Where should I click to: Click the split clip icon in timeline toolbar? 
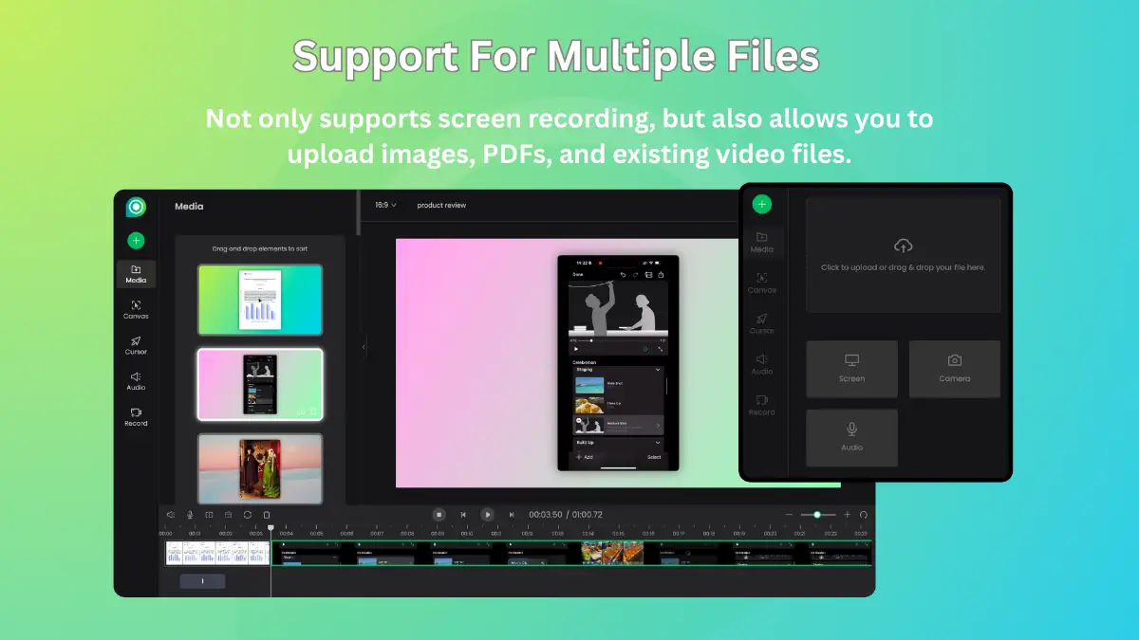tap(209, 515)
